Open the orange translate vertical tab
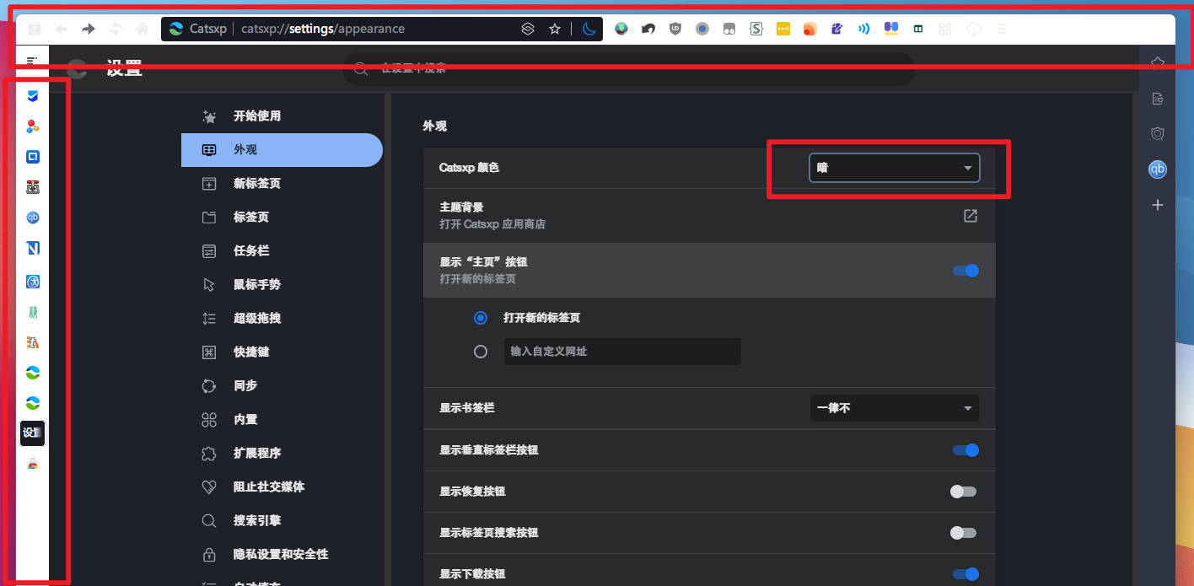Viewport: 1194px width, 586px height. [33, 342]
